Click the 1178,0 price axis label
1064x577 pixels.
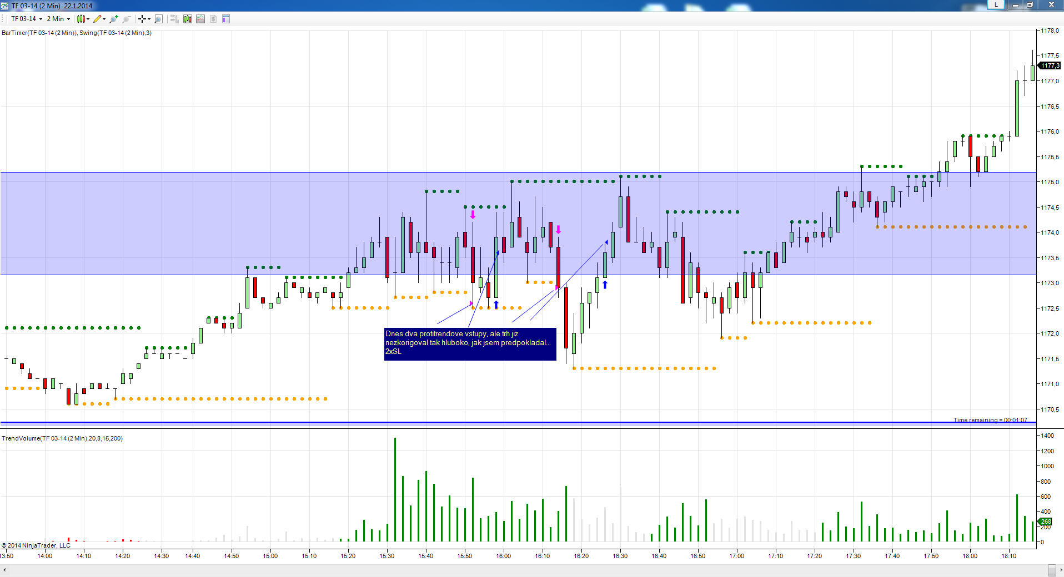(x=1050, y=31)
